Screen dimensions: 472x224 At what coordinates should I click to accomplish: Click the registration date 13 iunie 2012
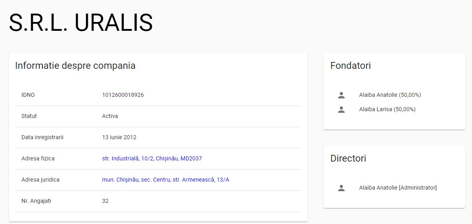click(x=119, y=137)
